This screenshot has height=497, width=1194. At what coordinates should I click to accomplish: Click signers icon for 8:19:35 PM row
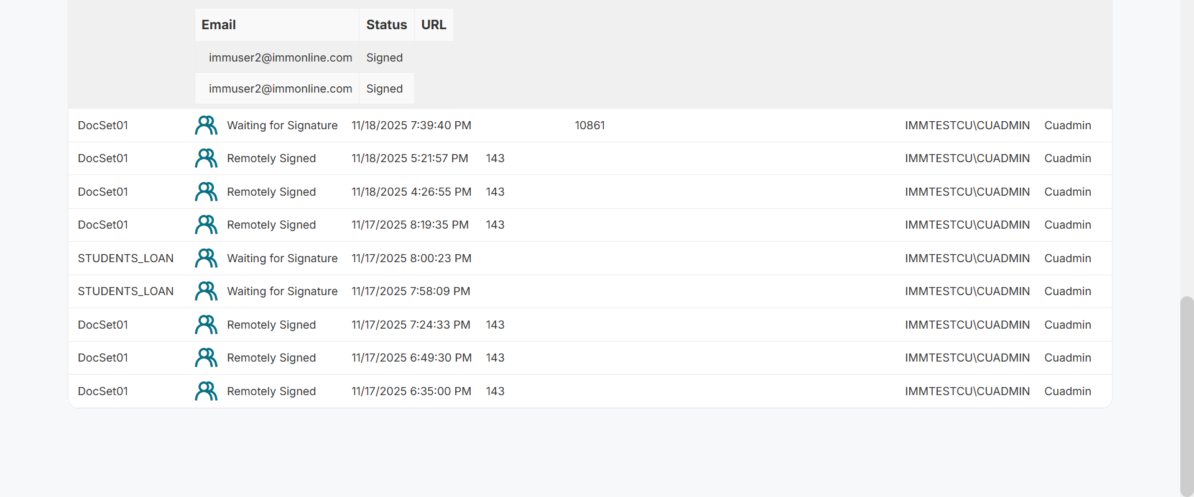[206, 225]
